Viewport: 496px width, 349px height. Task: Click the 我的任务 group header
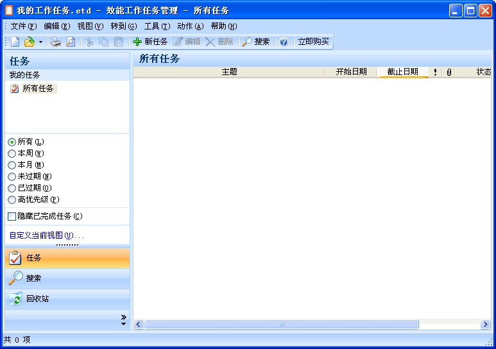[67, 75]
